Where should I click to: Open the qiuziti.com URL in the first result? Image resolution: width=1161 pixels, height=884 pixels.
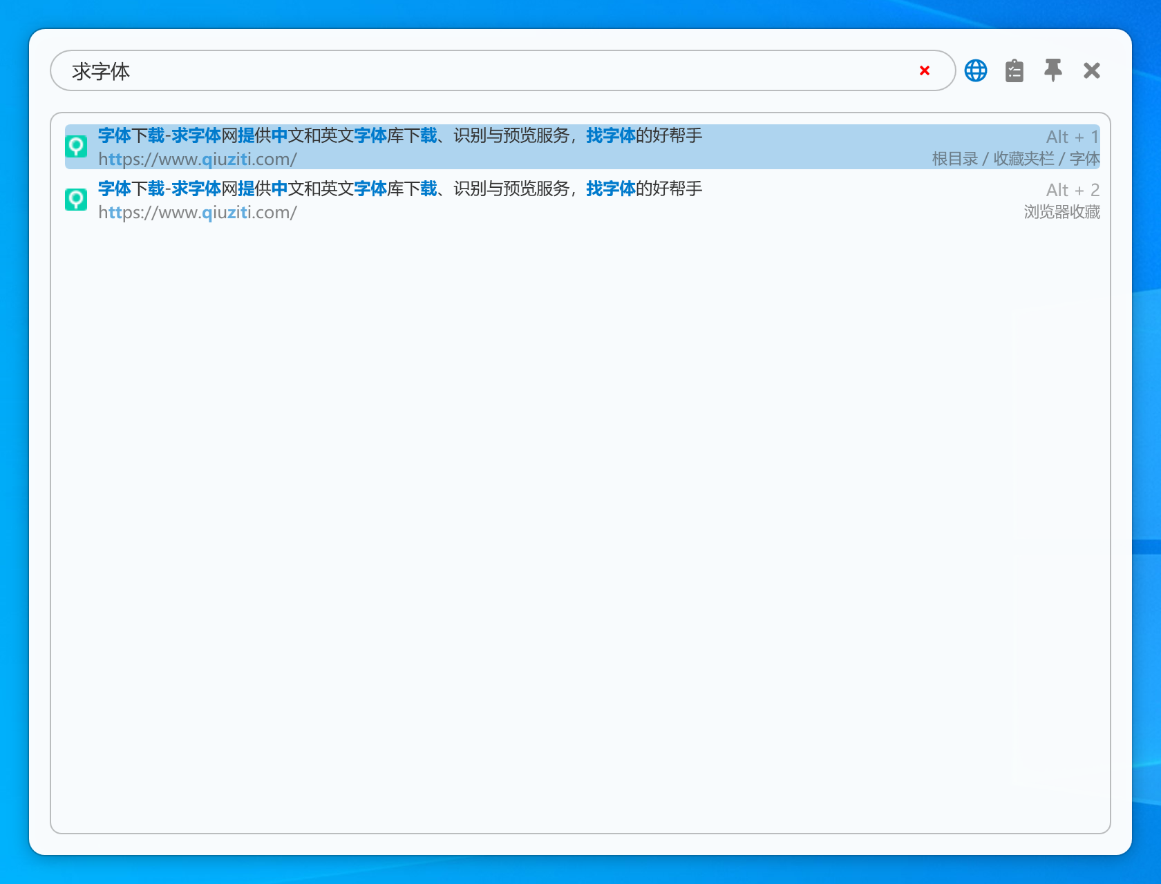(x=198, y=160)
